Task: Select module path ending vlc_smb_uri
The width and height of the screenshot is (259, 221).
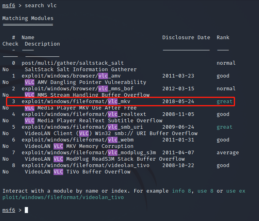Action: pyautogui.click(x=82, y=127)
